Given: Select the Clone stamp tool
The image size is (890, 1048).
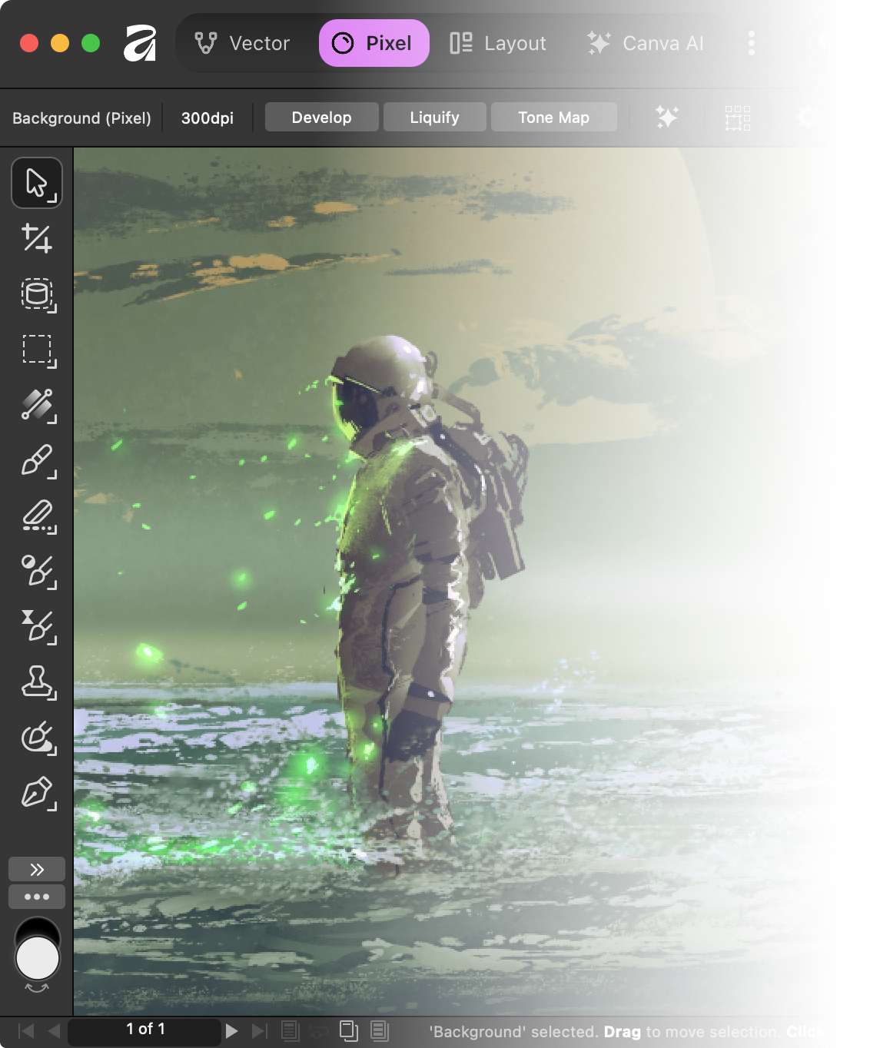Looking at the screenshot, I should click(36, 682).
